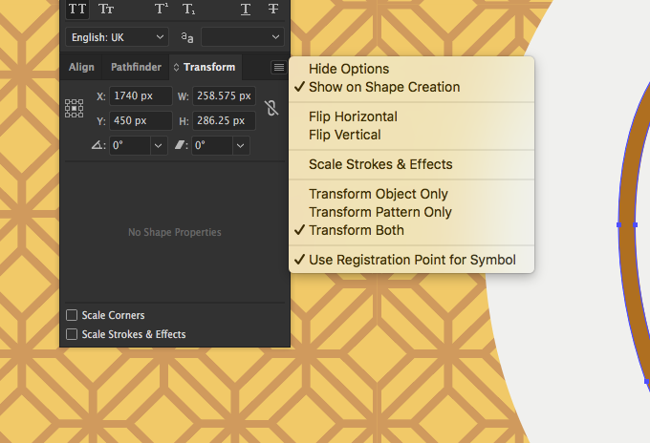Screen dimensions: 650x443
Task: Enable Scale Strokes & Effects checkbox
Action: pos(72,334)
